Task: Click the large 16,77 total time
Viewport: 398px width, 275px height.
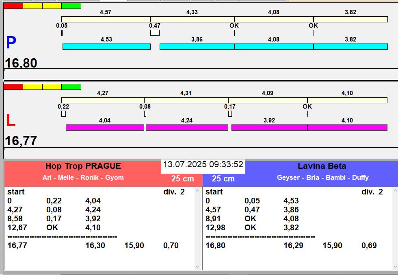Action: coord(21,141)
